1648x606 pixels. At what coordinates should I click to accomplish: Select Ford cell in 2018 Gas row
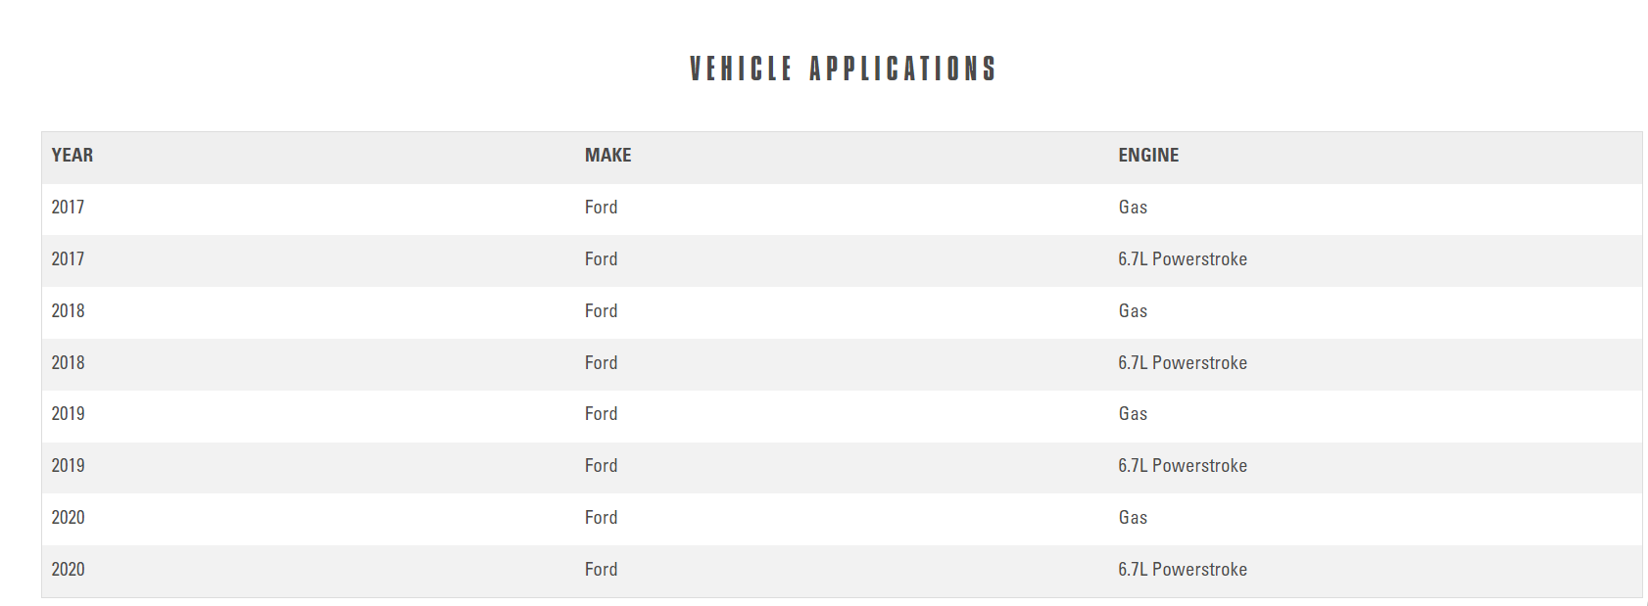[601, 311]
